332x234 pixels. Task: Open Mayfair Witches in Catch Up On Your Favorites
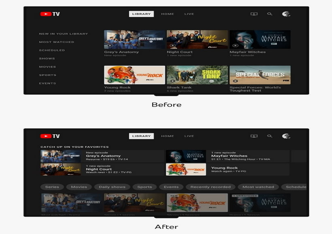pos(228,156)
